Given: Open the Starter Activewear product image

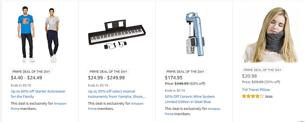Looking at the screenshot, I should (x=38, y=35).
